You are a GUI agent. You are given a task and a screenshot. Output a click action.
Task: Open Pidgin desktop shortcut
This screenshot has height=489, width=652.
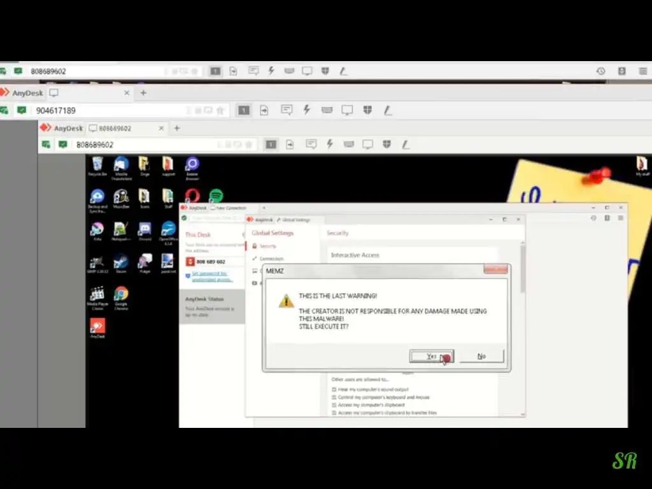coord(145,264)
